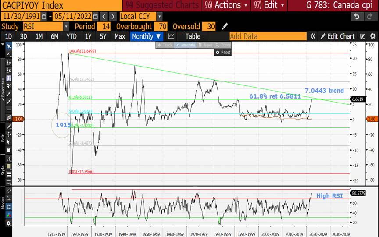The width and height of the screenshot is (379, 237).
Task: Select the Max range tab
Action: point(120,36)
